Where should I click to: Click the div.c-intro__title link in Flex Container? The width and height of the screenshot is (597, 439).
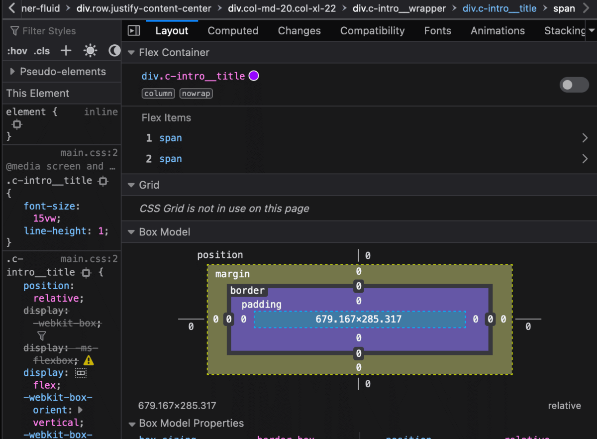click(x=192, y=76)
